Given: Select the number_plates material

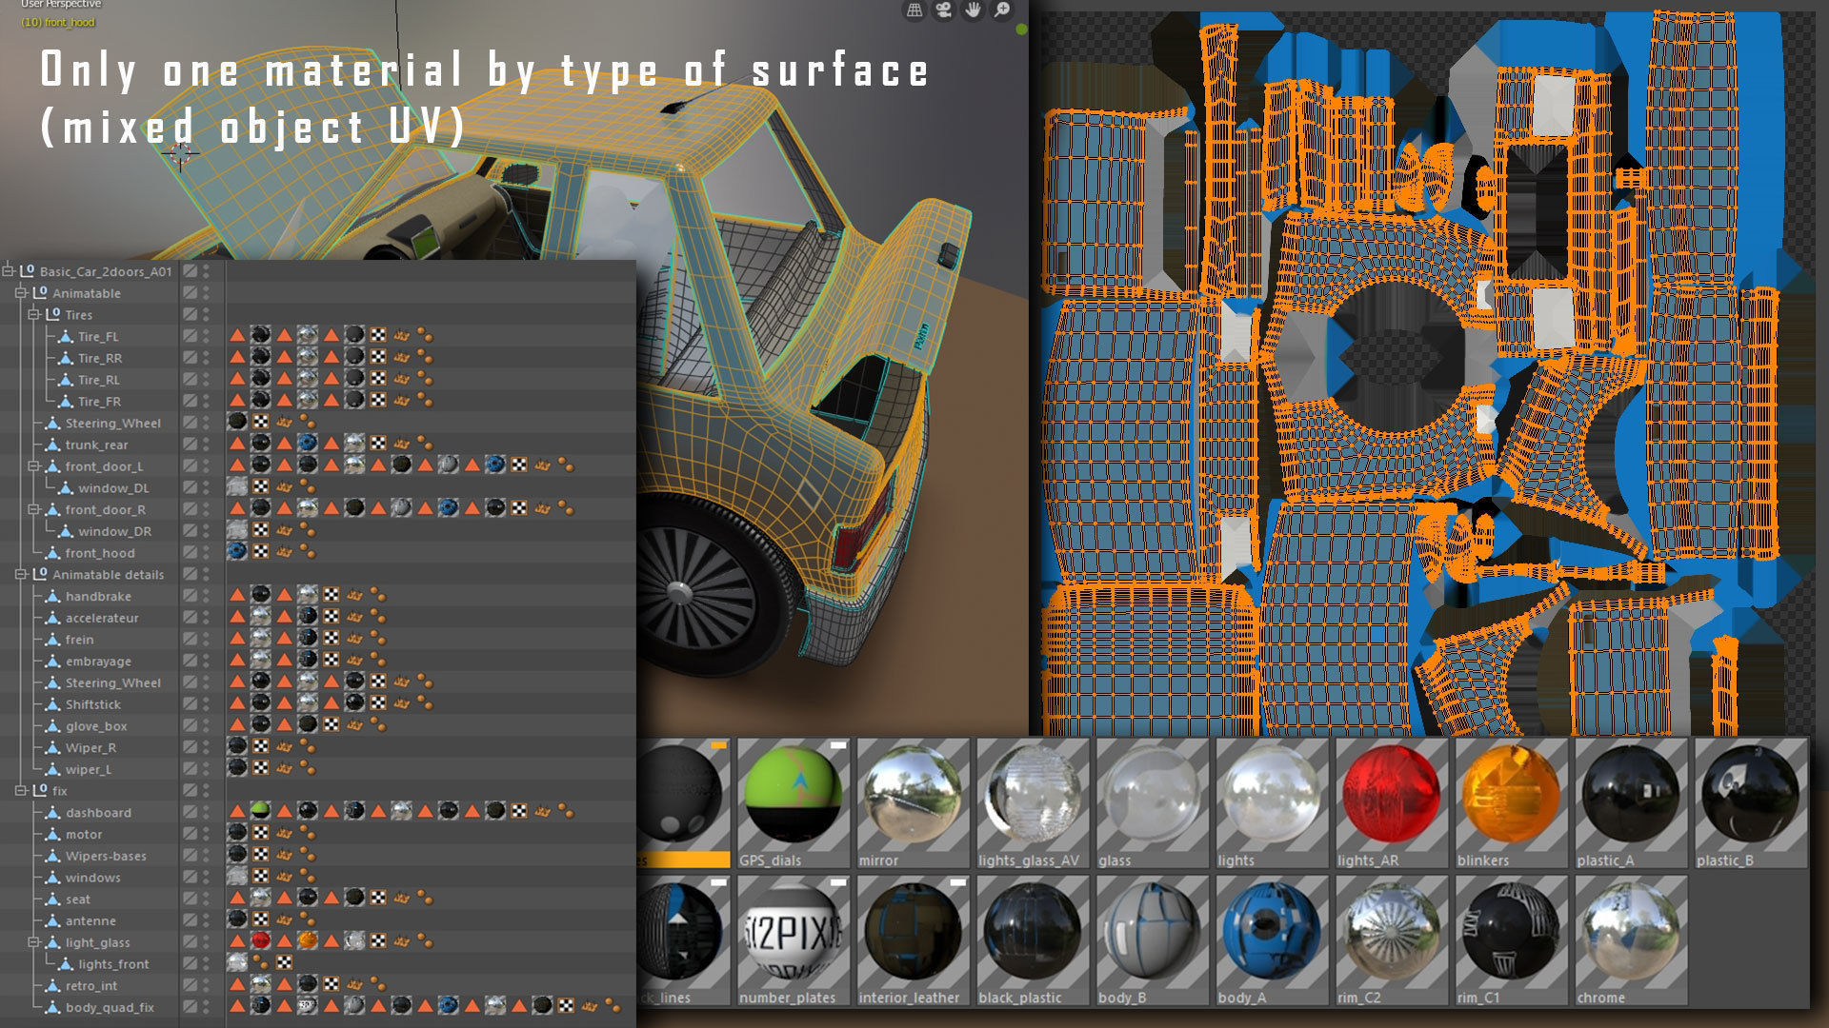Looking at the screenshot, I should coord(793,940).
